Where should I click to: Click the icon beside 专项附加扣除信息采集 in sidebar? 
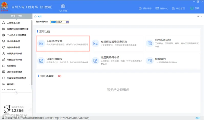4,29
